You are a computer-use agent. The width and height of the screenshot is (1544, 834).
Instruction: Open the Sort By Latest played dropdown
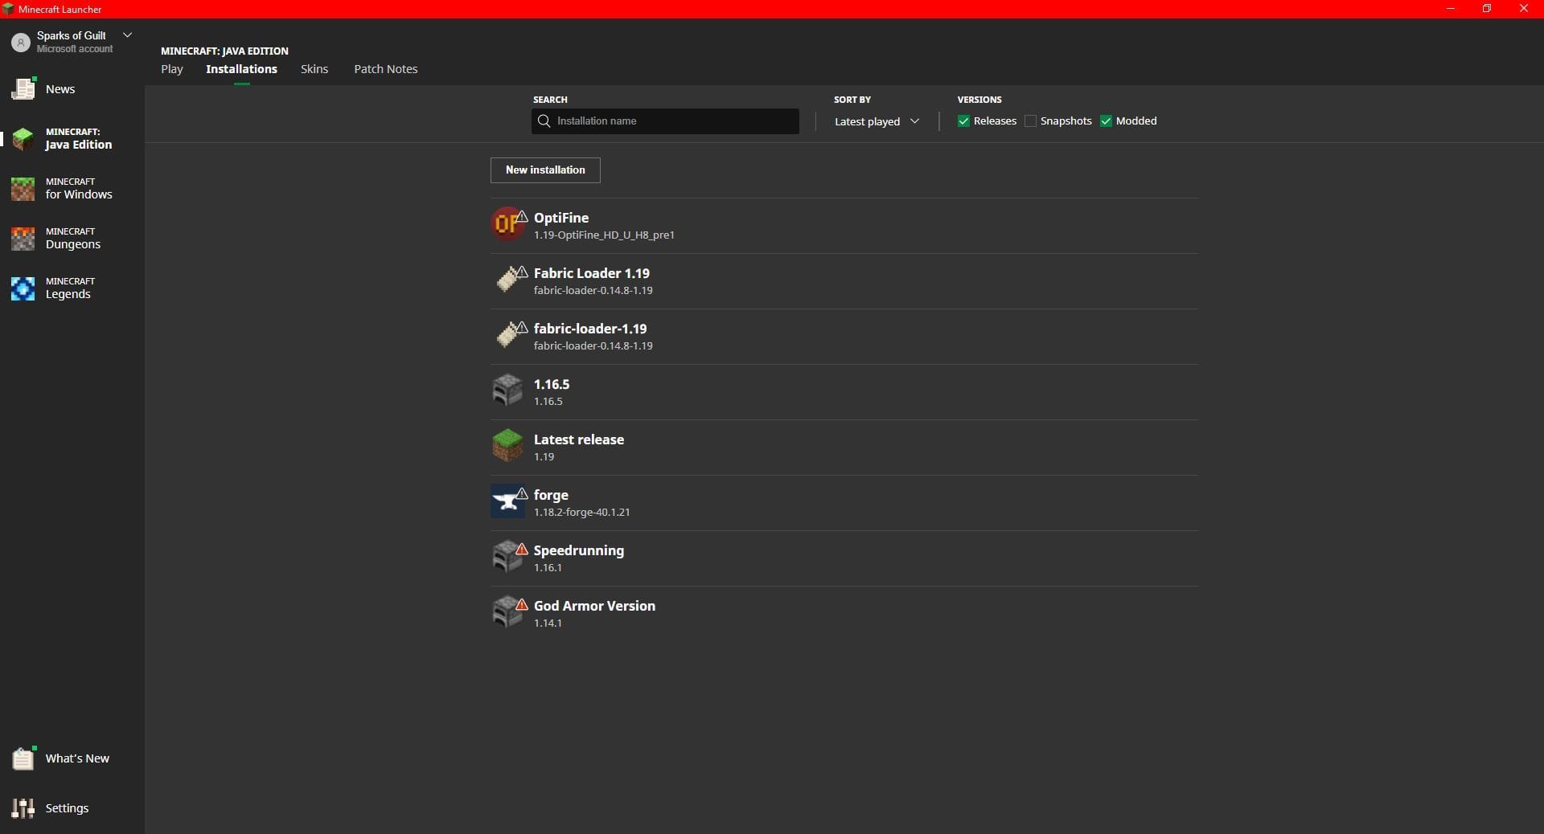tap(876, 121)
